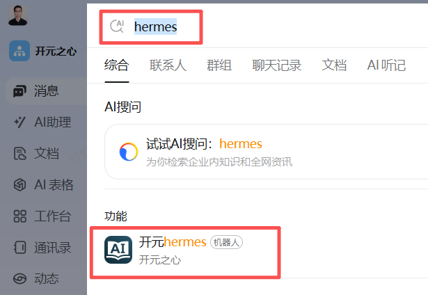Screen dimensions: 428x295
Task: Click the AI search magnifier icon
Action: click(x=117, y=26)
